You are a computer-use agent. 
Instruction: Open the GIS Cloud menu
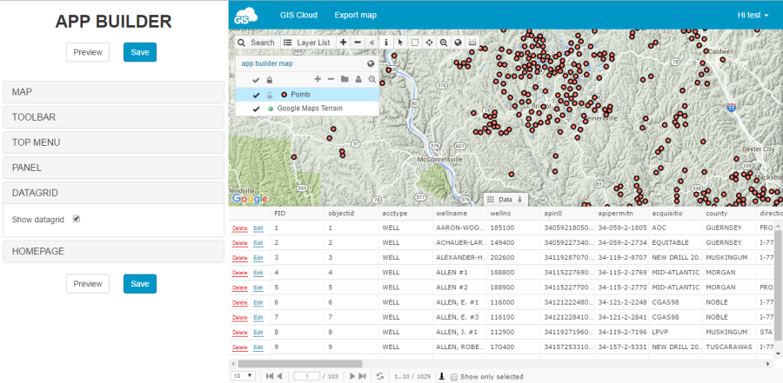(298, 15)
